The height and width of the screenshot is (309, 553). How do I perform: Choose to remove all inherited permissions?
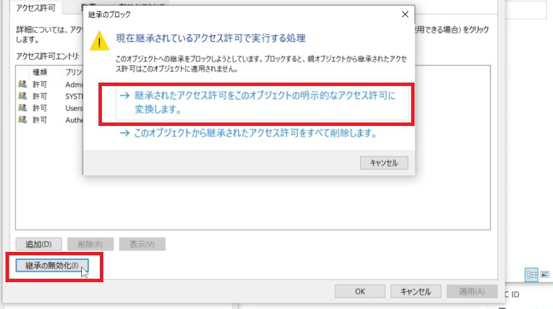(x=248, y=134)
